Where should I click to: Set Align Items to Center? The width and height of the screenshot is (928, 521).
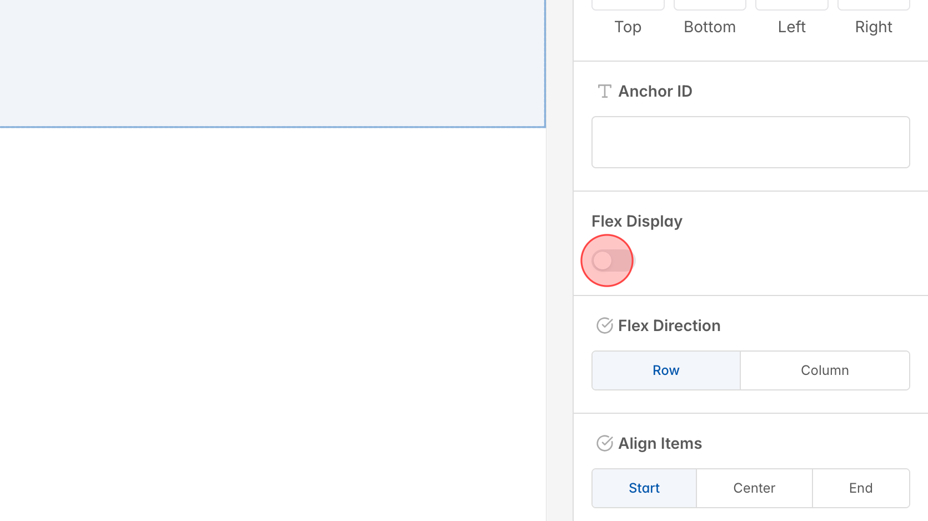coord(754,488)
